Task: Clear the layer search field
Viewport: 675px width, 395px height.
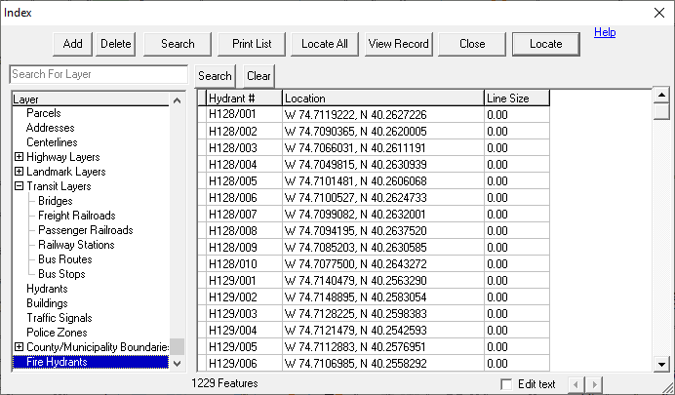Action: [x=258, y=76]
